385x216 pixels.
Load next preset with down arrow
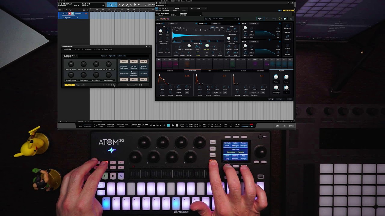pos(239,19)
